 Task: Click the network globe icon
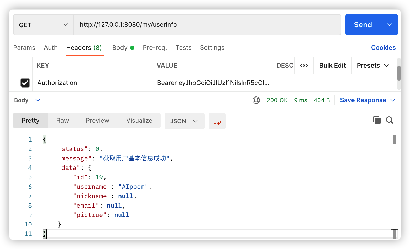(256, 100)
